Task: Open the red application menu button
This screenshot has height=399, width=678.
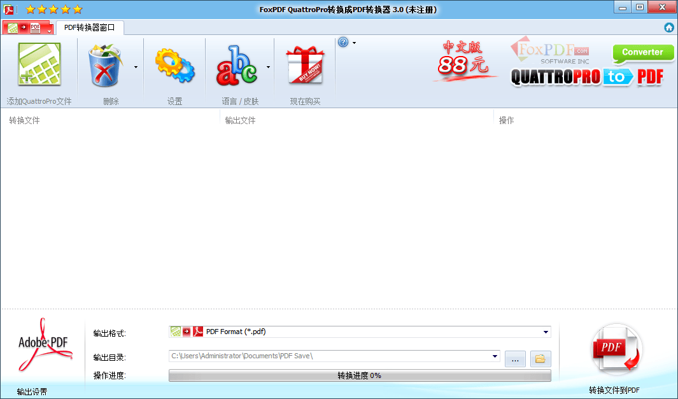Action: coord(29,27)
